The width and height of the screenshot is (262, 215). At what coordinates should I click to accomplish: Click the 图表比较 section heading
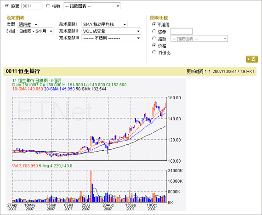159,18
